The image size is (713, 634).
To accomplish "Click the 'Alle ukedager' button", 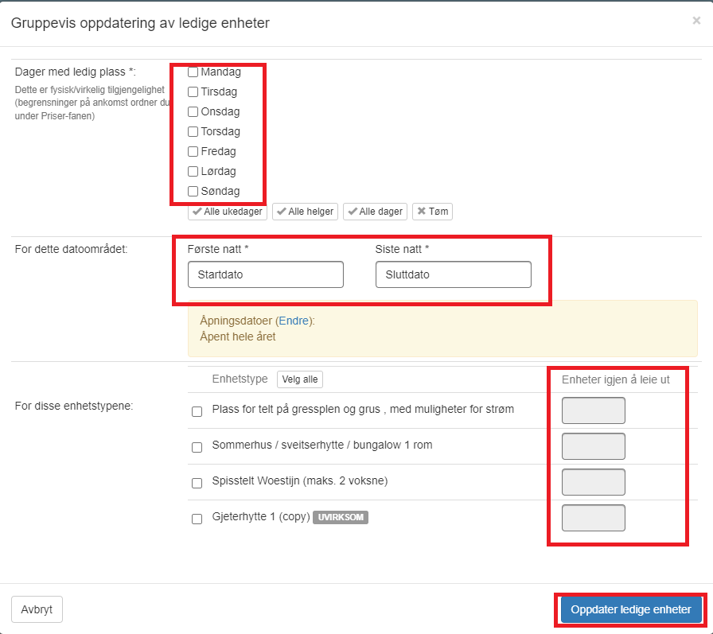I will [228, 212].
